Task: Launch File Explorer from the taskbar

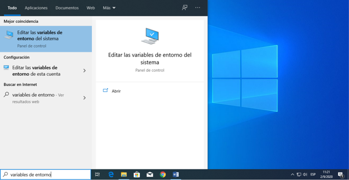Action: click(124, 175)
